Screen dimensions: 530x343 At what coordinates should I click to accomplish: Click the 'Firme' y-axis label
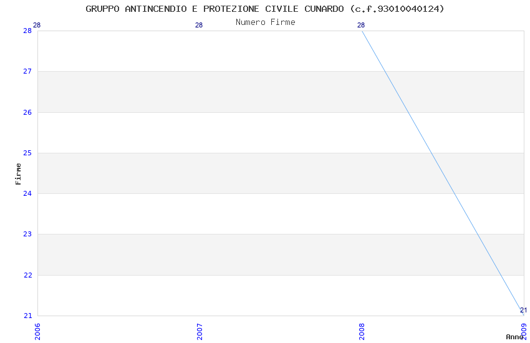pyautogui.click(x=18, y=174)
